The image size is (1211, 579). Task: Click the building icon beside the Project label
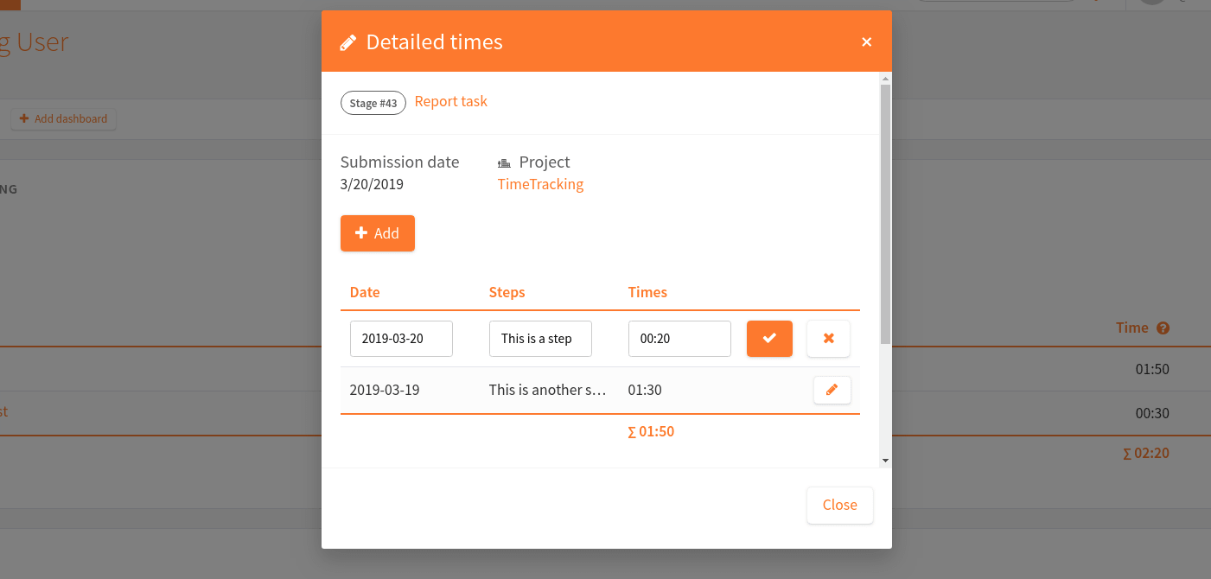pyautogui.click(x=504, y=162)
